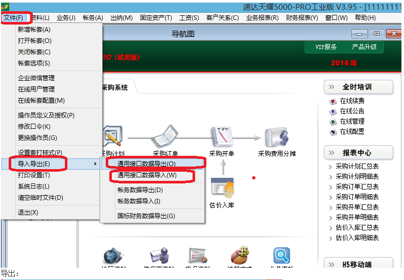The height and width of the screenshot is (280, 404).
Task: Open the 业务(J) menu
Action: point(66,18)
